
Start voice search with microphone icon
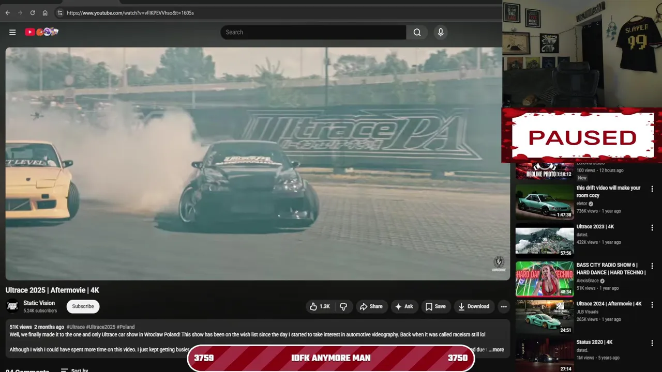(441, 32)
